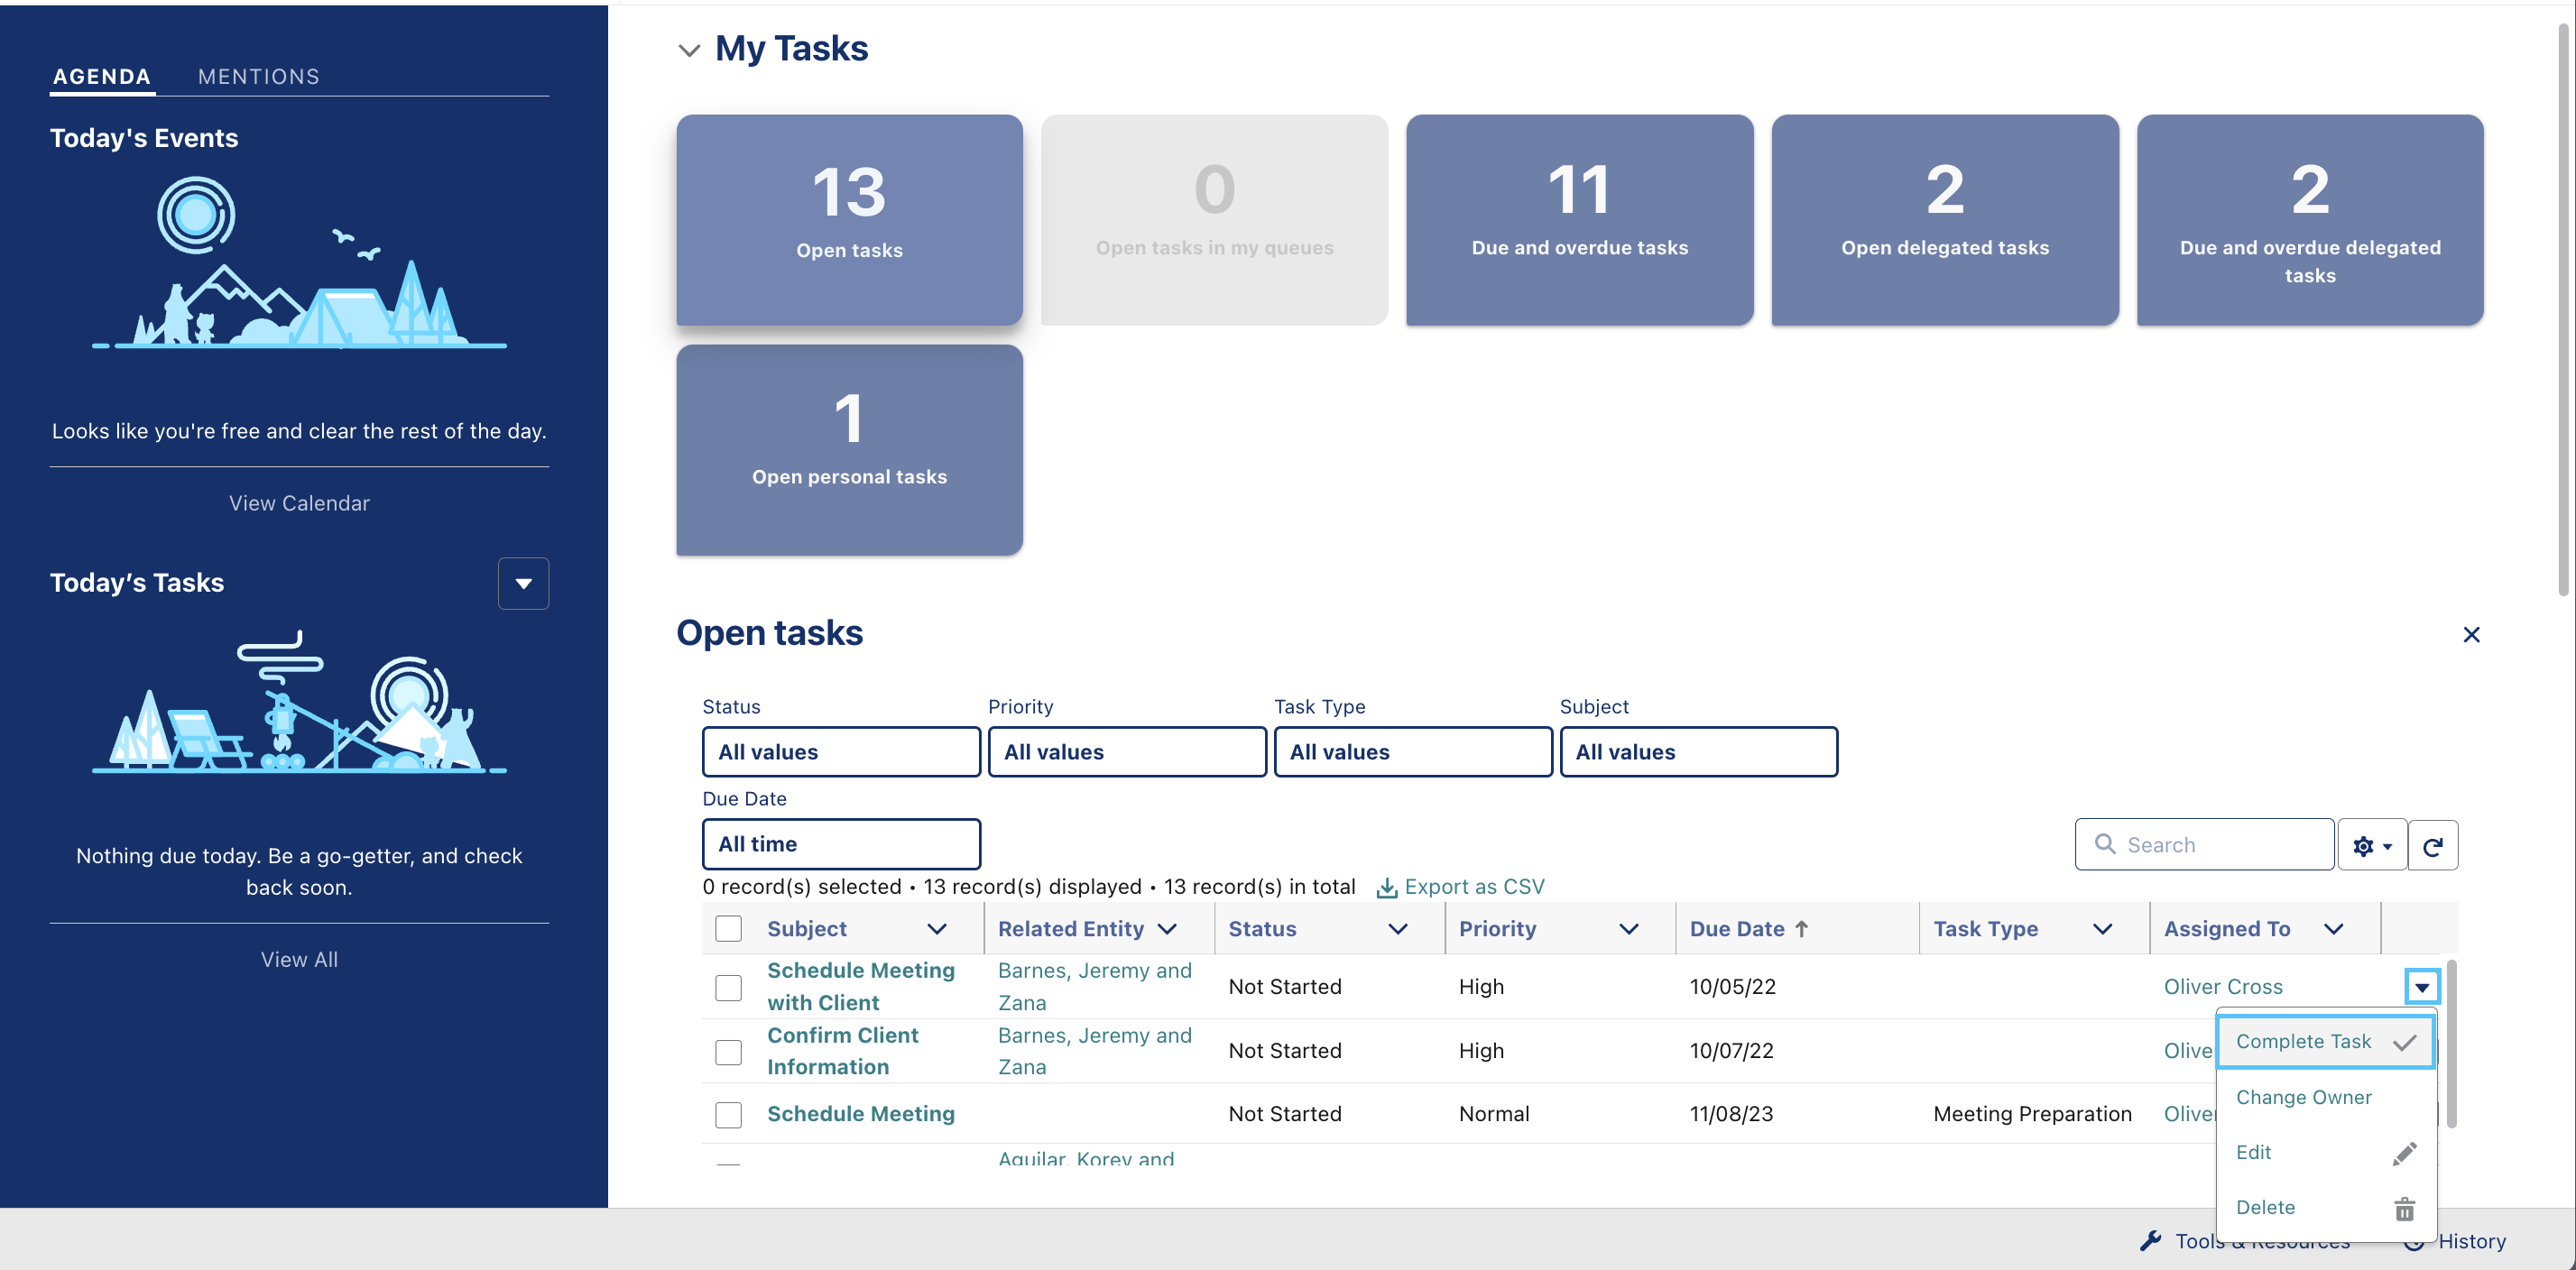Open Tools & Resources with wrench icon
Image resolution: width=2576 pixels, height=1270 pixels.
[2150, 1241]
